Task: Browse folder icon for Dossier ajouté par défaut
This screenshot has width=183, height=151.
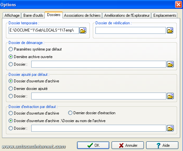Action: point(170,96)
